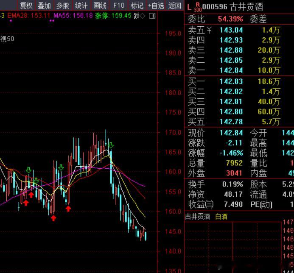This screenshot has height=273, width=294.
Task: Select the 外盘 value 3041
Action: pyautogui.click(x=234, y=173)
